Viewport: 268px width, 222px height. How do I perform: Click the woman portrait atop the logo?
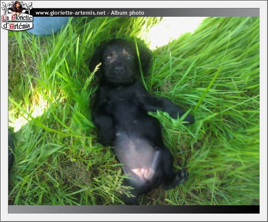click(17, 7)
